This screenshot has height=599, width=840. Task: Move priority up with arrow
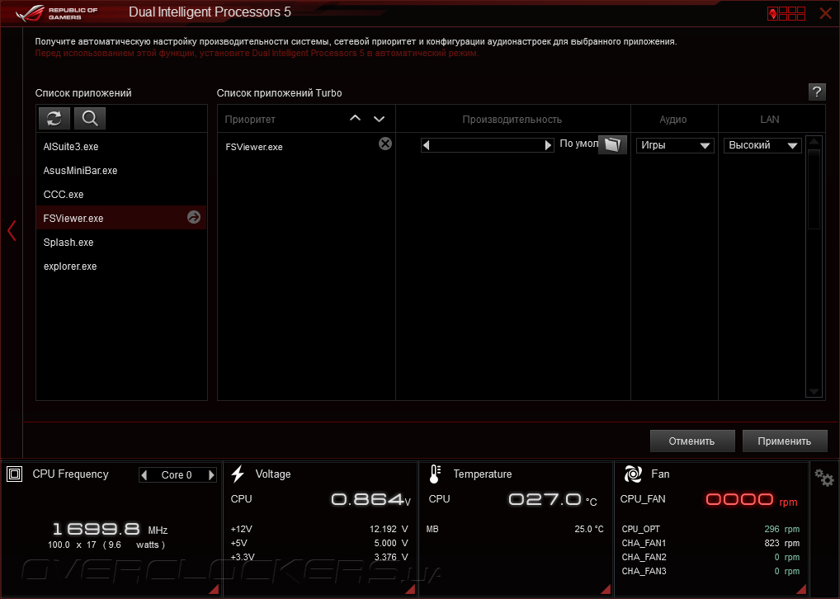click(355, 118)
